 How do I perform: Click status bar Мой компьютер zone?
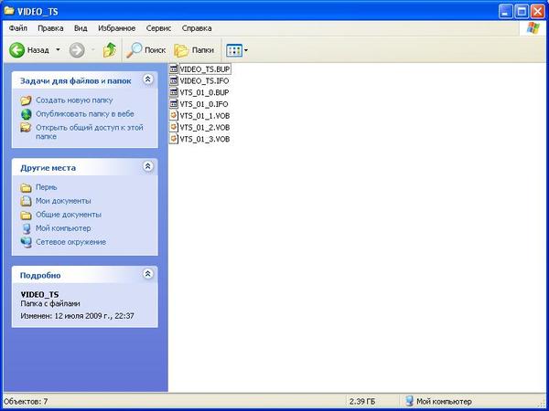click(438, 401)
